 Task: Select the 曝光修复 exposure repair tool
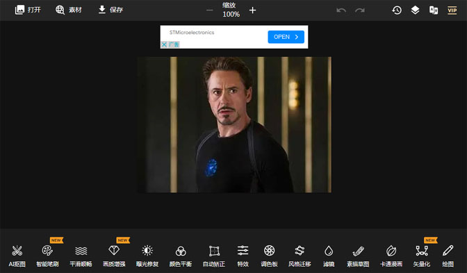pyautogui.click(x=147, y=256)
